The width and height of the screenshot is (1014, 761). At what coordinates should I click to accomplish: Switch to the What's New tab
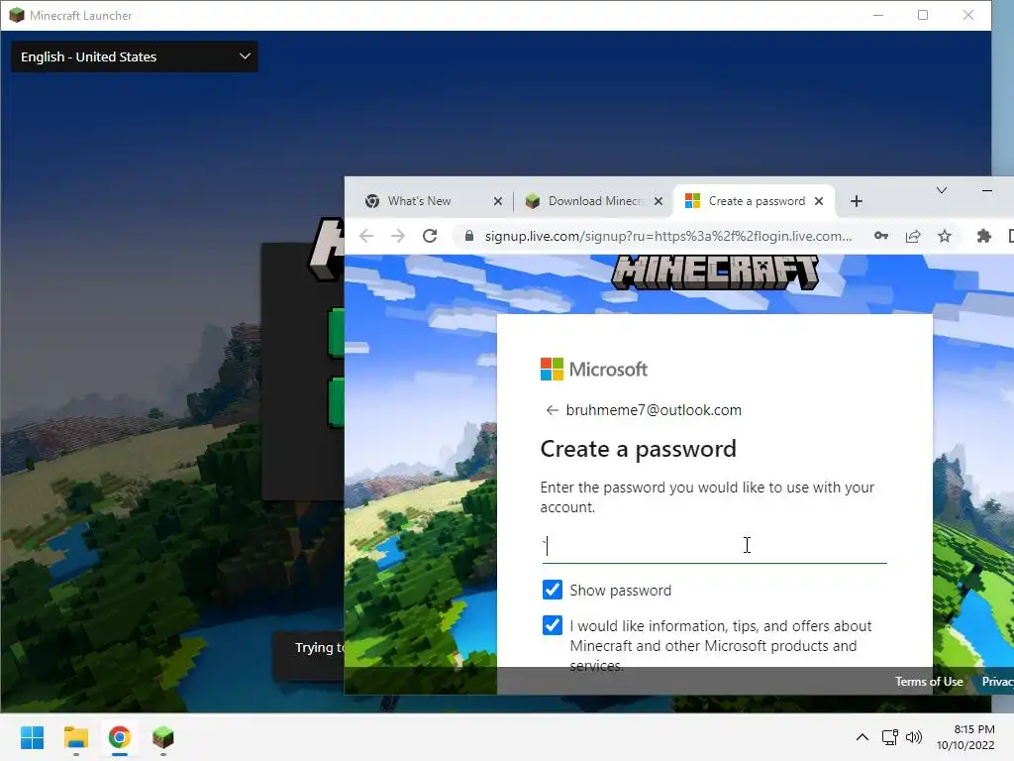[434, 201]
